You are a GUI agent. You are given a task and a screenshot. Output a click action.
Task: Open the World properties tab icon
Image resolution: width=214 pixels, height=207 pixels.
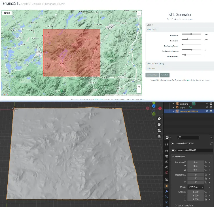[x=167, y=173]
